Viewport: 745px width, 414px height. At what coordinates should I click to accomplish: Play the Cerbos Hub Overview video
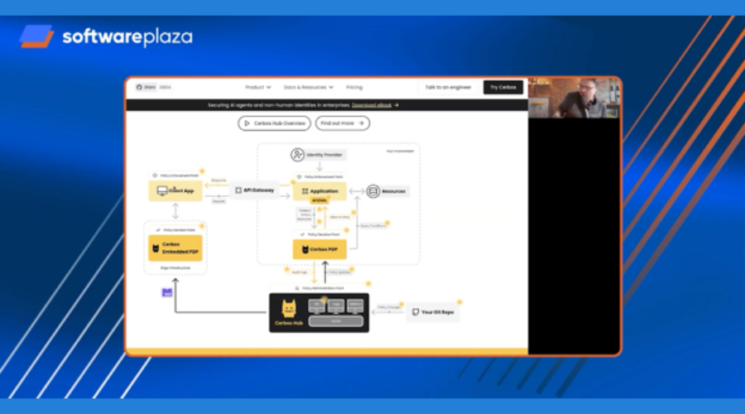point(275,123)
